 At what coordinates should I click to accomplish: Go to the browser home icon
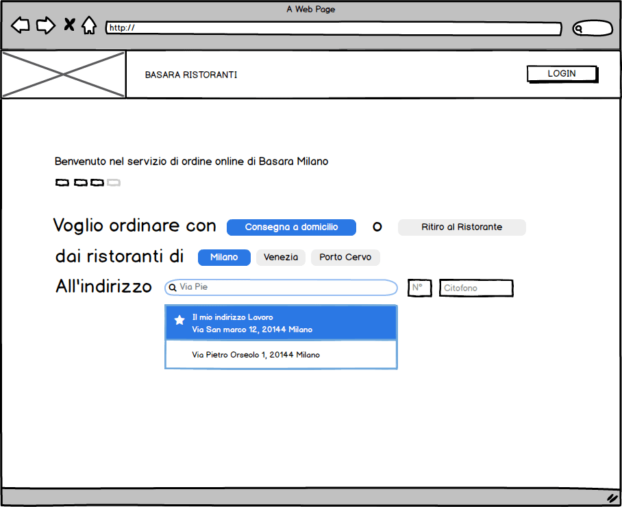pyautogui.click(x=88, y=26)
